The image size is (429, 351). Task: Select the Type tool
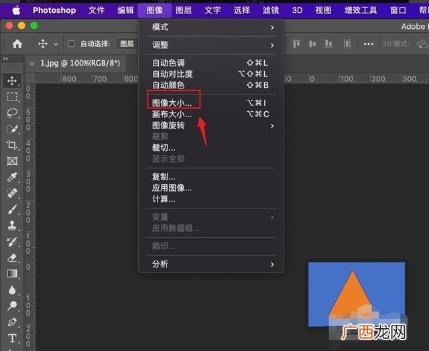coord(12,338)
